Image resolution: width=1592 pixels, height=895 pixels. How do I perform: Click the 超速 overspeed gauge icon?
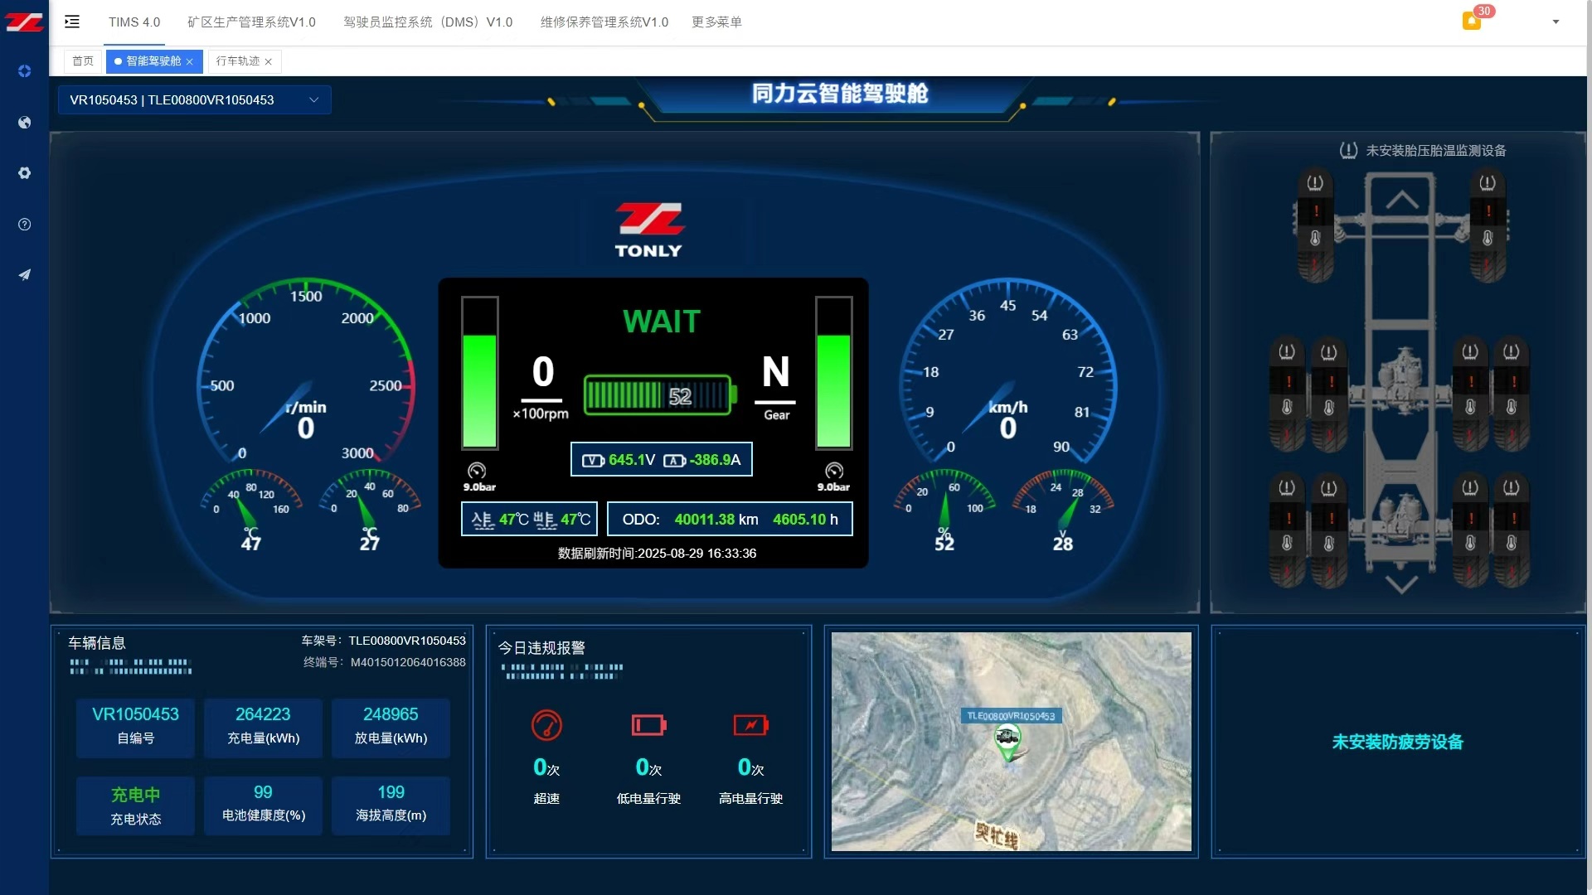point(546,725)
